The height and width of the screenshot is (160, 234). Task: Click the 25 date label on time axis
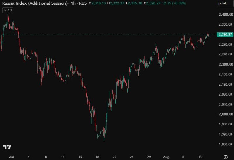tap(132, 157)
